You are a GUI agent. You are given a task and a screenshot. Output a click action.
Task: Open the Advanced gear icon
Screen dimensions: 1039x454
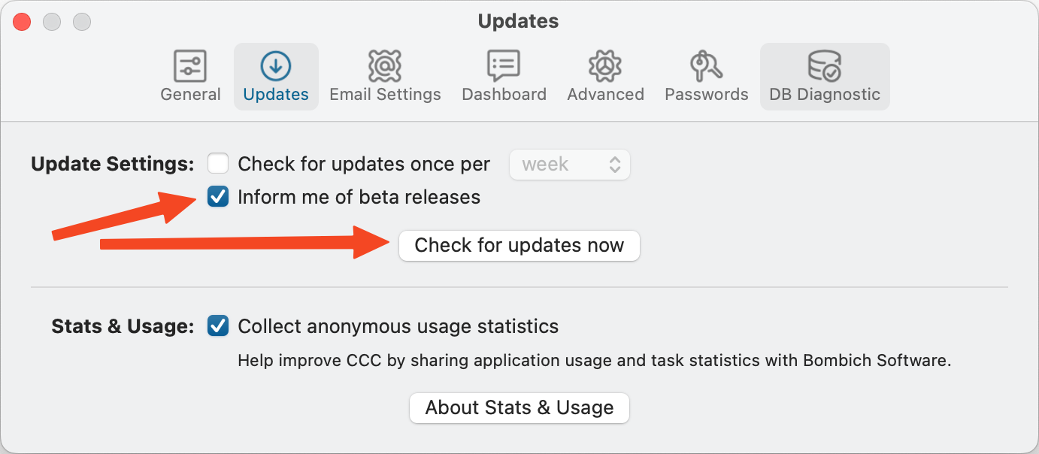coord(605,66)
